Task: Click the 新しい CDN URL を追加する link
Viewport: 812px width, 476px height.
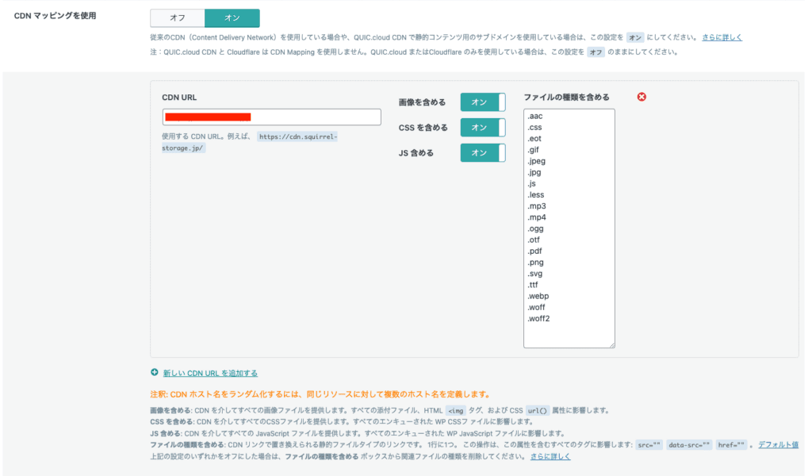Action: point(210,373)
